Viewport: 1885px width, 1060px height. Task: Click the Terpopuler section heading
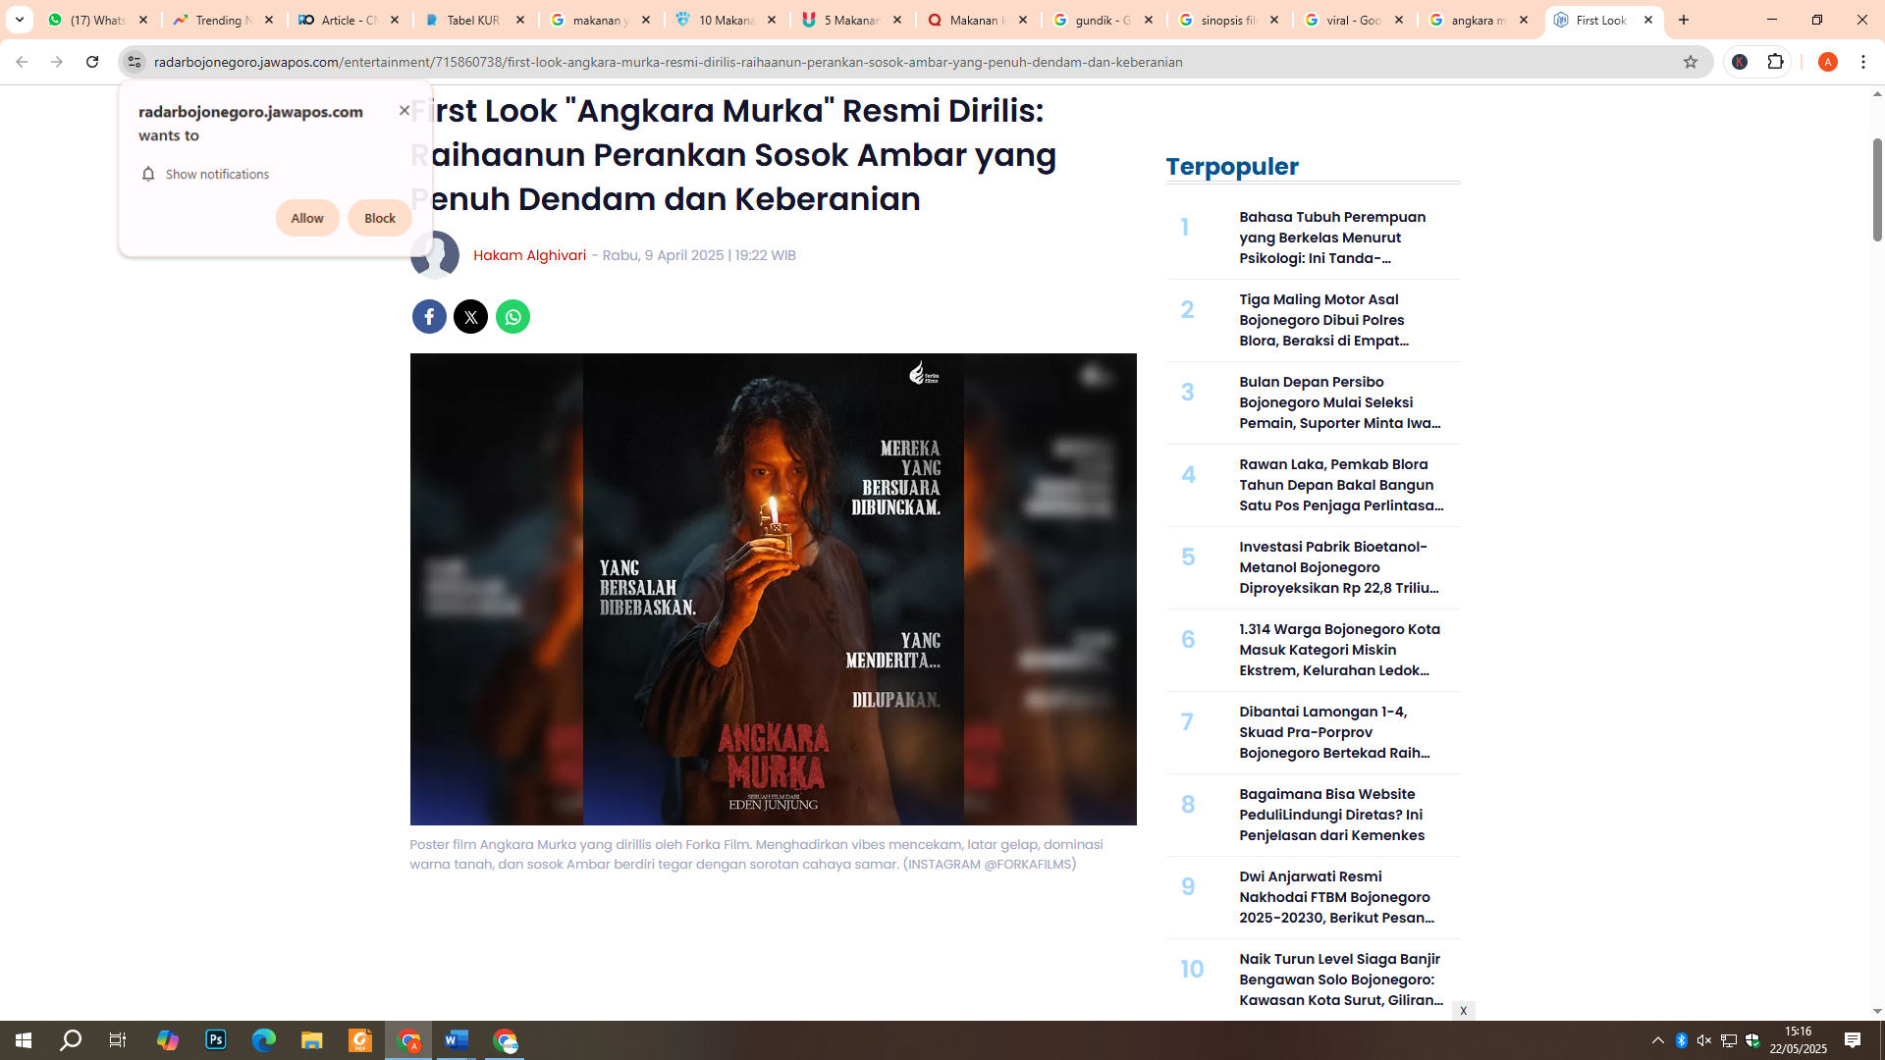tap(1232, 167)
